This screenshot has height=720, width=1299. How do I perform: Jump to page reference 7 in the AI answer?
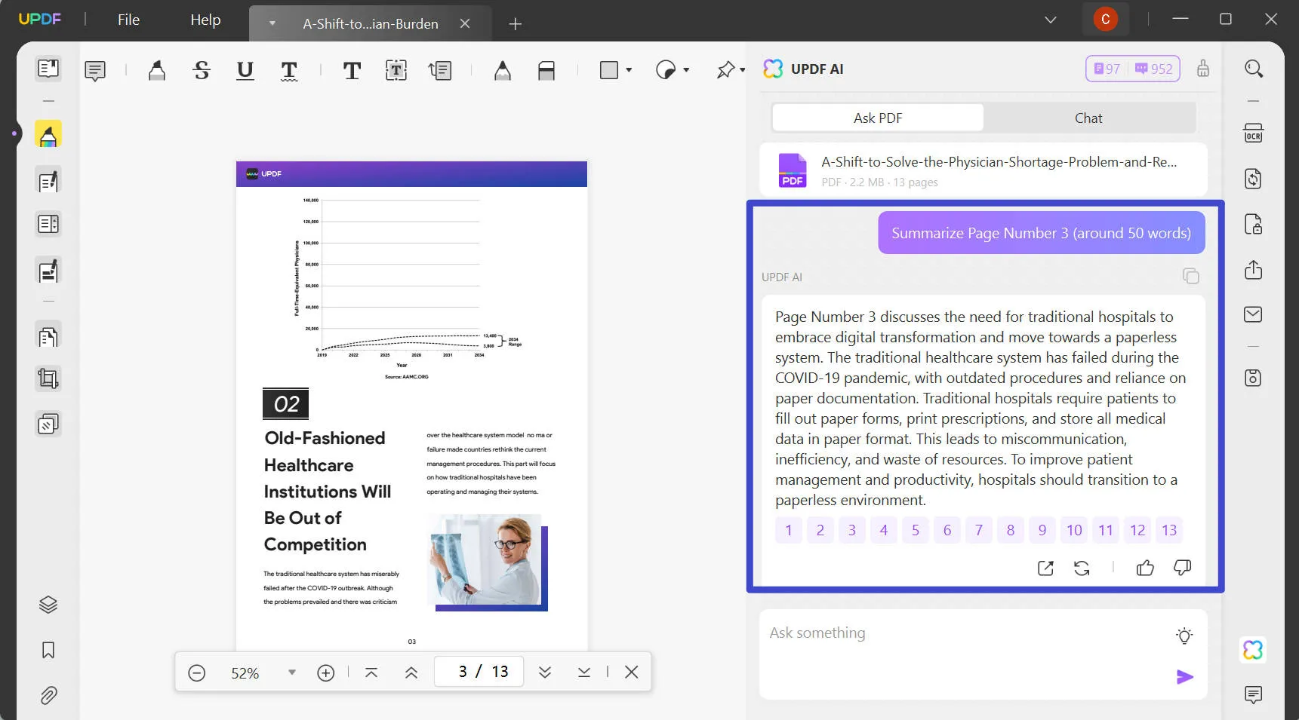tap(979, 530)
